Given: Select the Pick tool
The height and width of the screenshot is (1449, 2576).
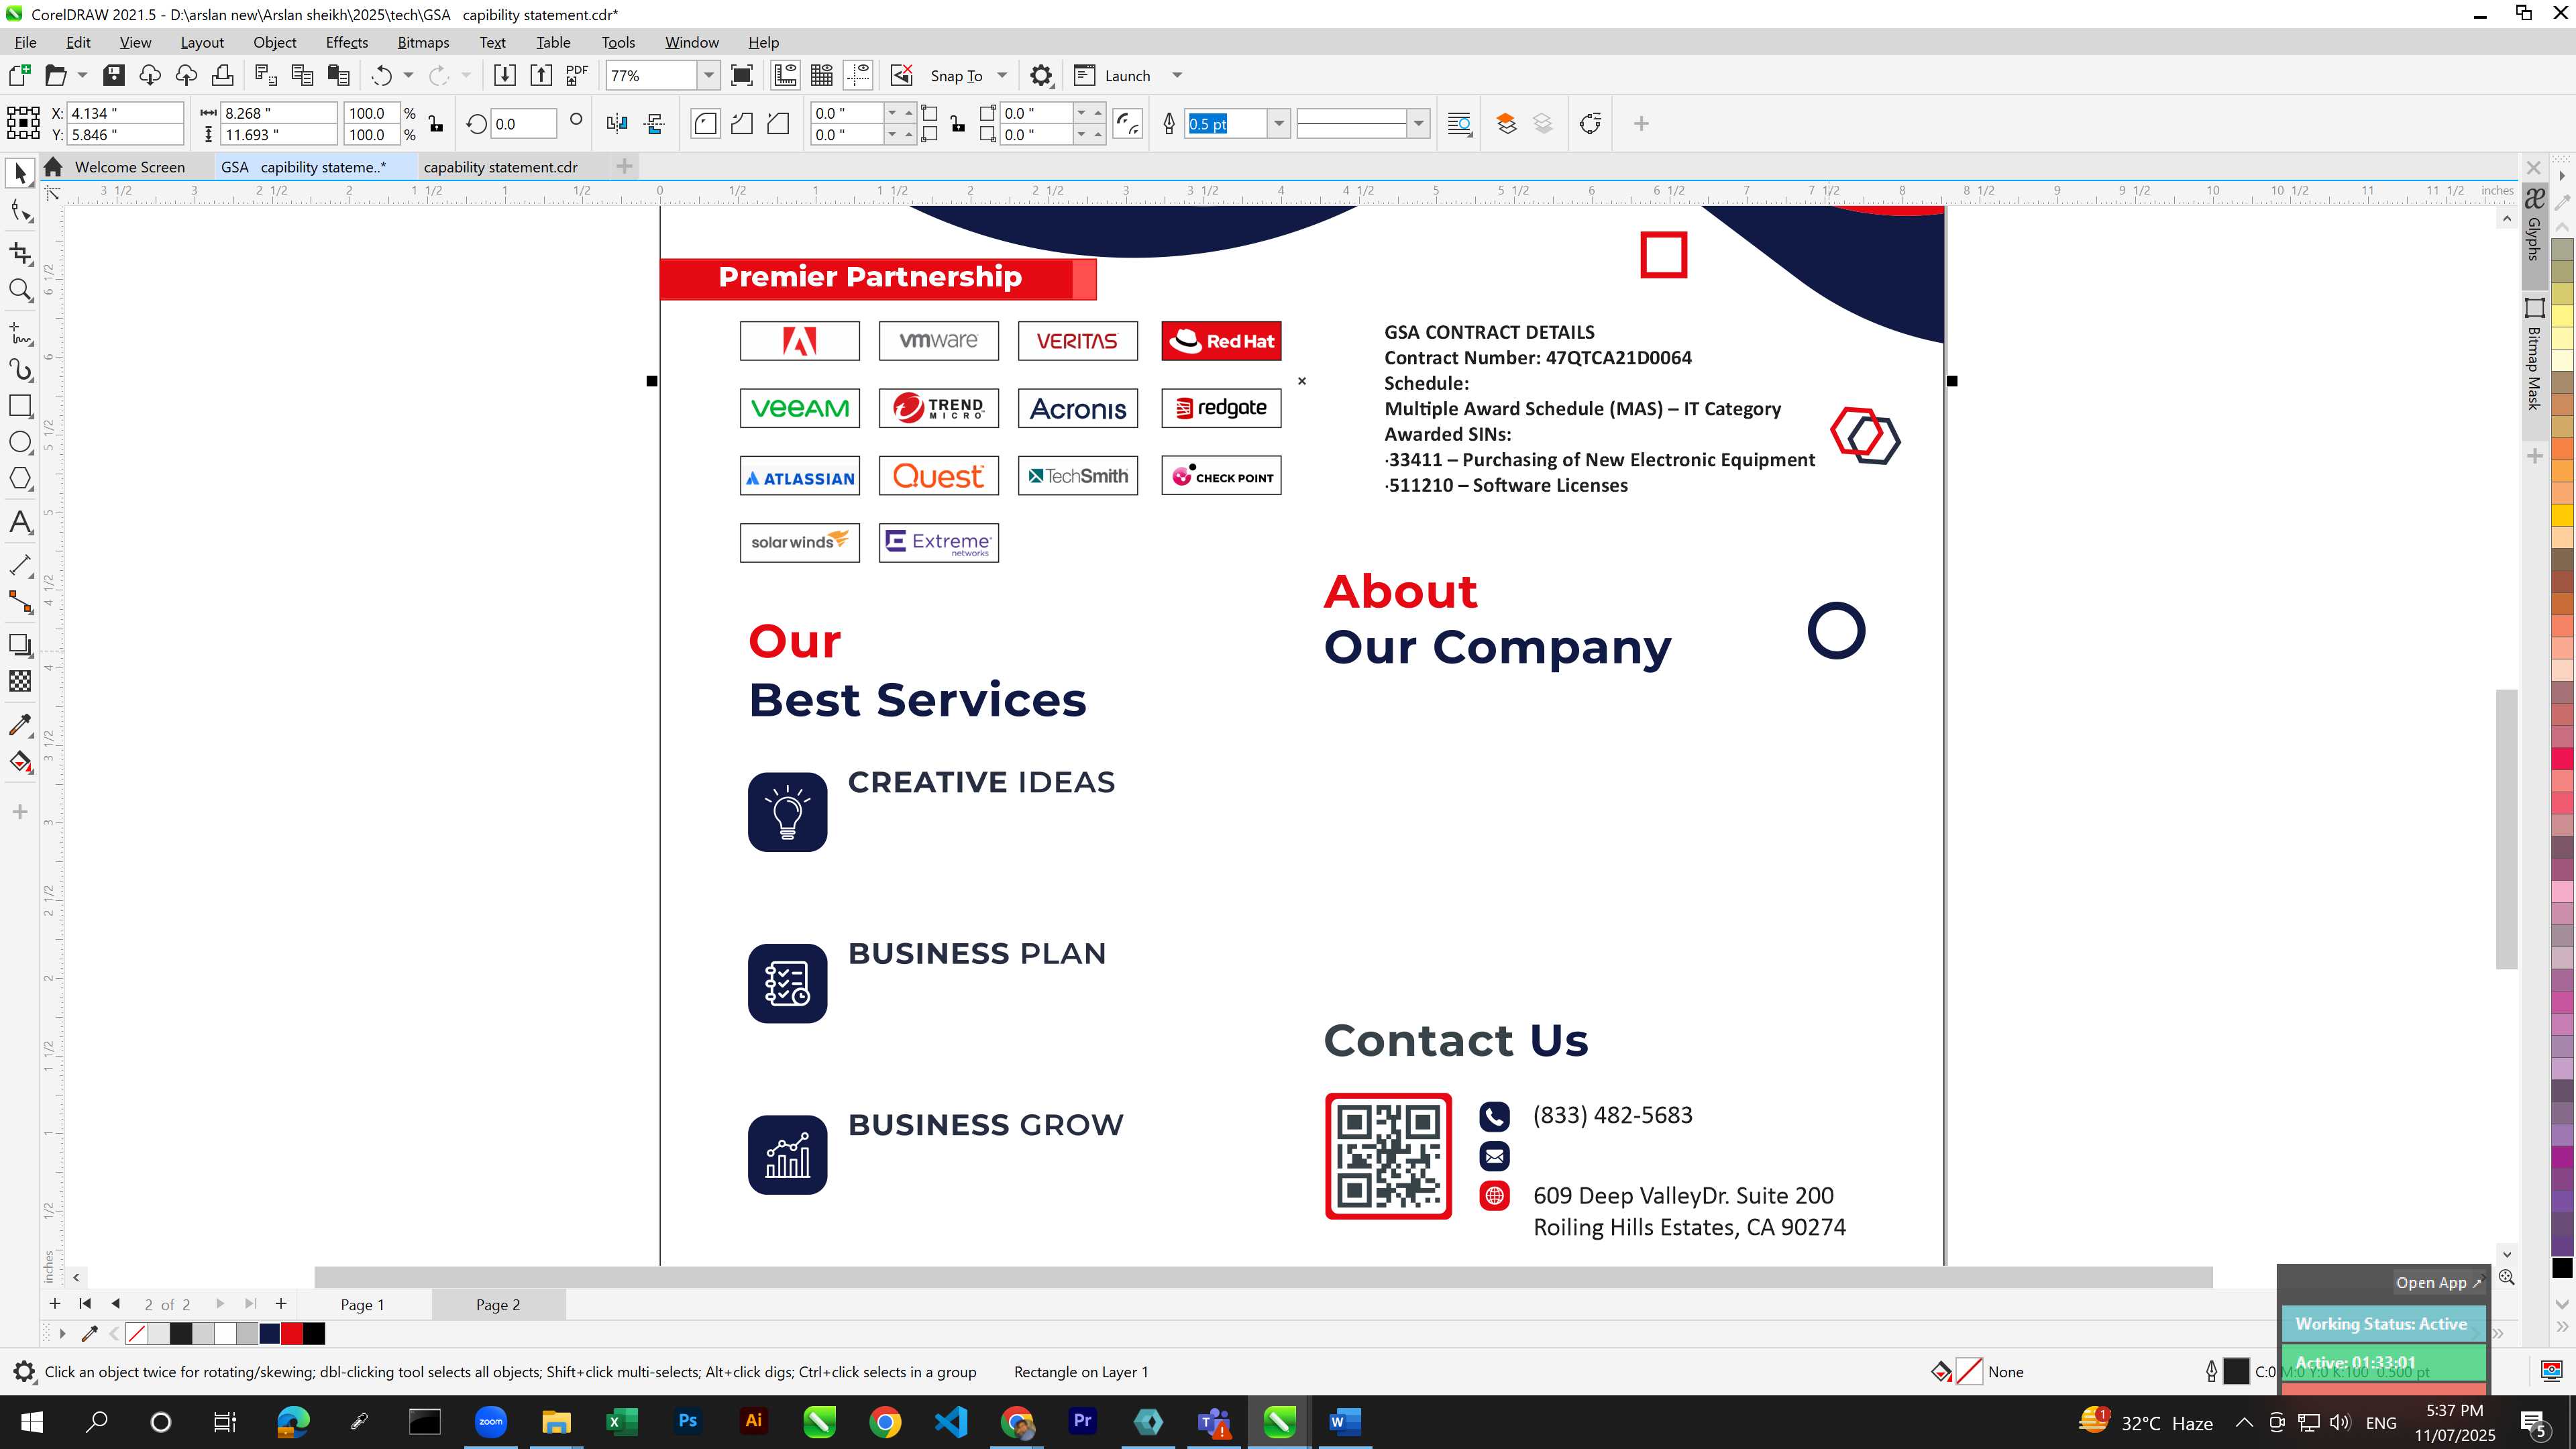Looking at the screenshot, I should [20, 174].
